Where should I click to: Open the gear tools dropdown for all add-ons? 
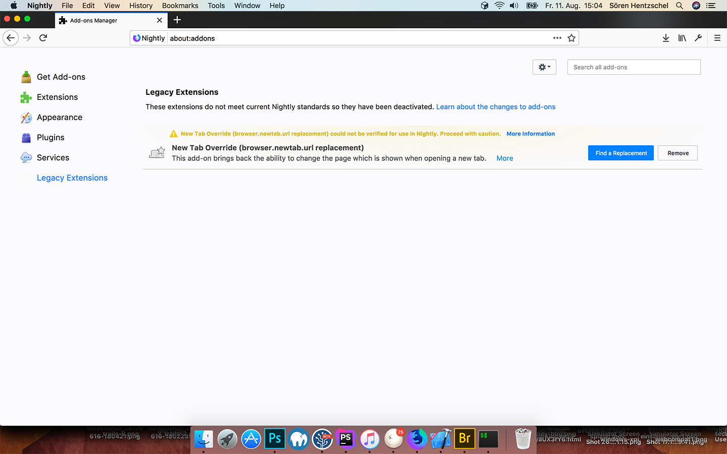click(x=544, y=67)
